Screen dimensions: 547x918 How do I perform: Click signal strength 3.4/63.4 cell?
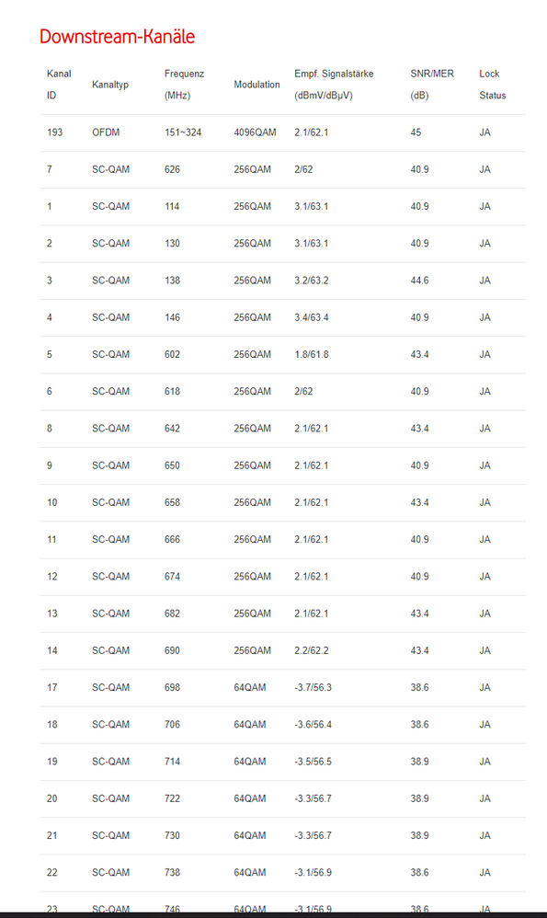(x=312, y=317)
